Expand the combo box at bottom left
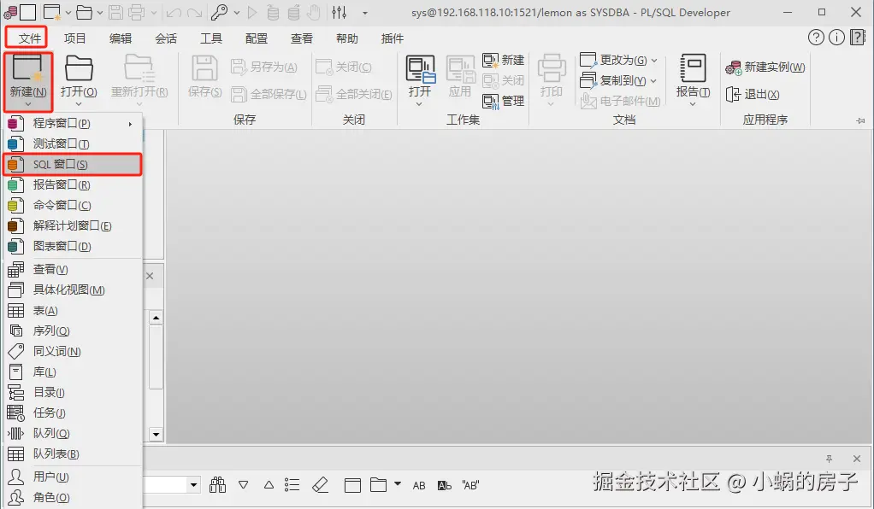The image size is (874, 509). coord(192,484)
